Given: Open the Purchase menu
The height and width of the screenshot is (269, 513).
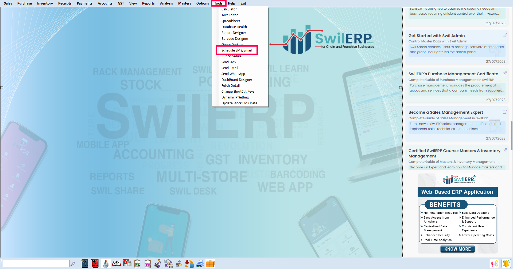Looking at the screenshot, I should (x=25, y=3).
